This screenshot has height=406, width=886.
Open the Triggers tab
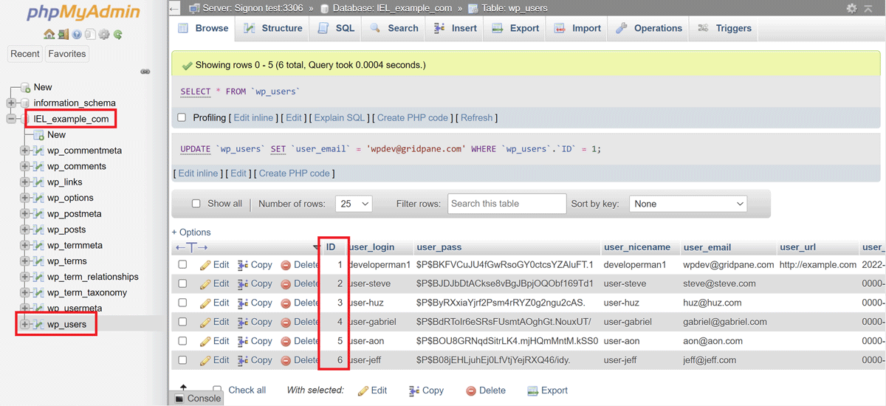724,28
